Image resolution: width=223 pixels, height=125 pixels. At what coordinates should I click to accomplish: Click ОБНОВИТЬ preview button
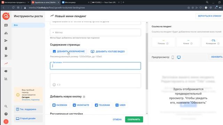coord(216,57)
